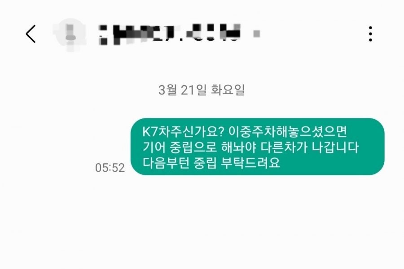The height and width of the screenshot is (269, 404).
Task: Click the 05:52 message timestamp
Action: 110,168
